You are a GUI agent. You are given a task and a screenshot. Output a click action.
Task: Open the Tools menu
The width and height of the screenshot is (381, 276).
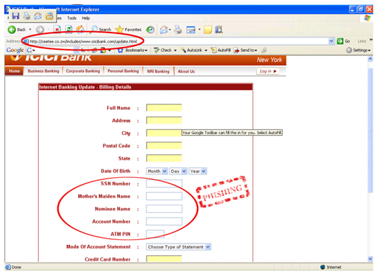click(x=71, y=18)
